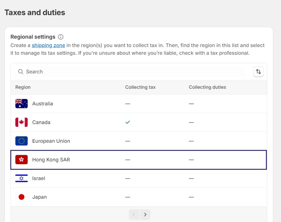Click the info icon next to Regional settings
Viewport: 281px width, 222px height.
[x=60, y=36]
